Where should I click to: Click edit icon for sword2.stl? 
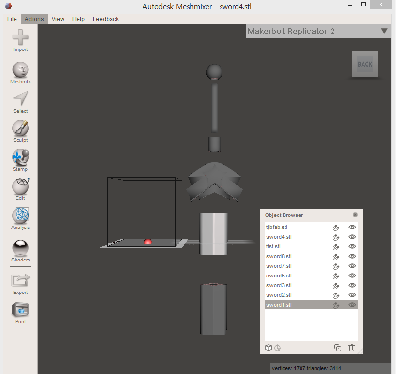[336, 295]
